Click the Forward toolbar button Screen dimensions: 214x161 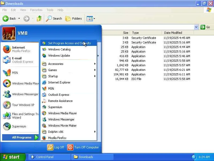tap(26, 19)
